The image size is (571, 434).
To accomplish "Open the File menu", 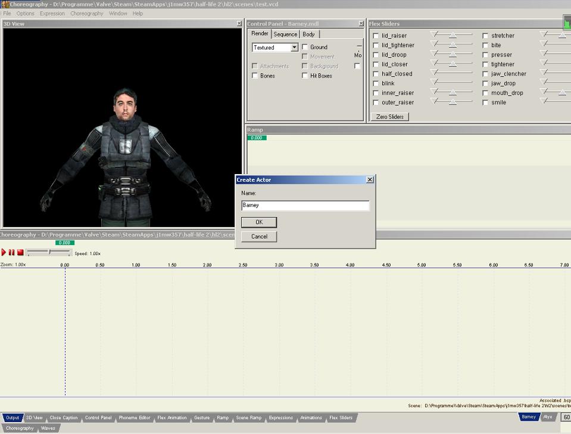I will [7, 14].
